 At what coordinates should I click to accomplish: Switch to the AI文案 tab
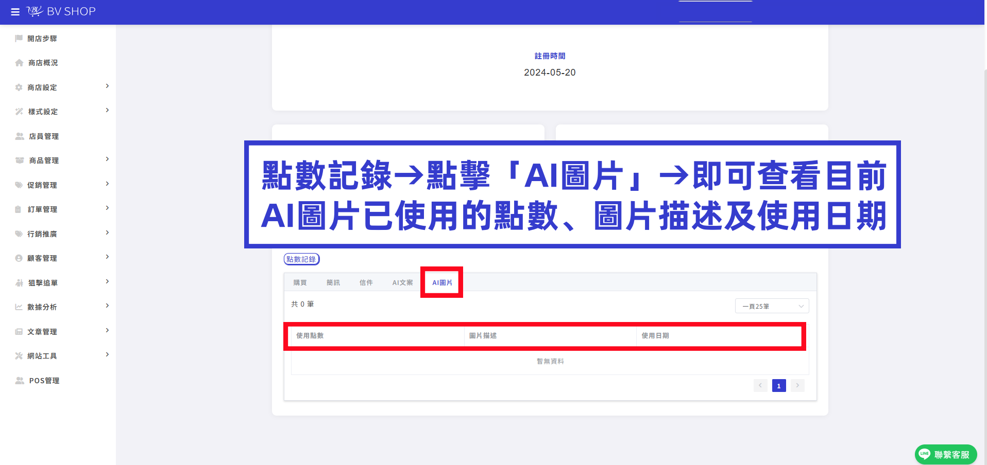pos(402,282)
